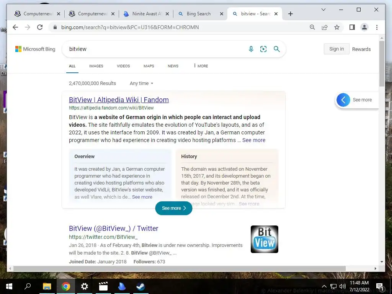392x294 pixels.
Task: Click the lock icon in address bar
Action: pyautogui.click(x=55, y=27)
